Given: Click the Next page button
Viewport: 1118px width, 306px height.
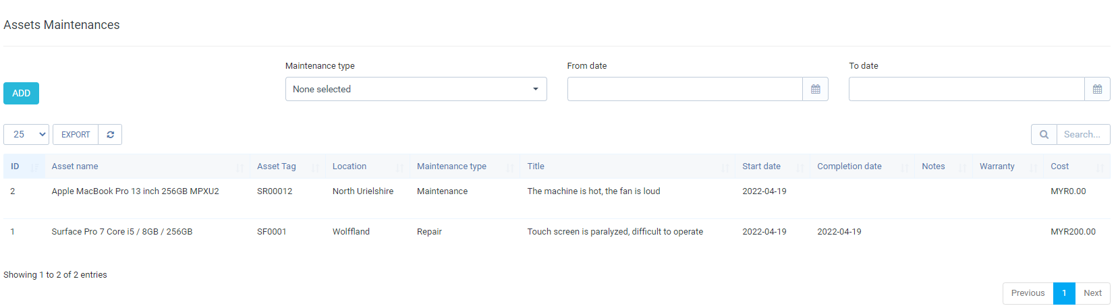Looking at the screenshot, I should 1092,293.
